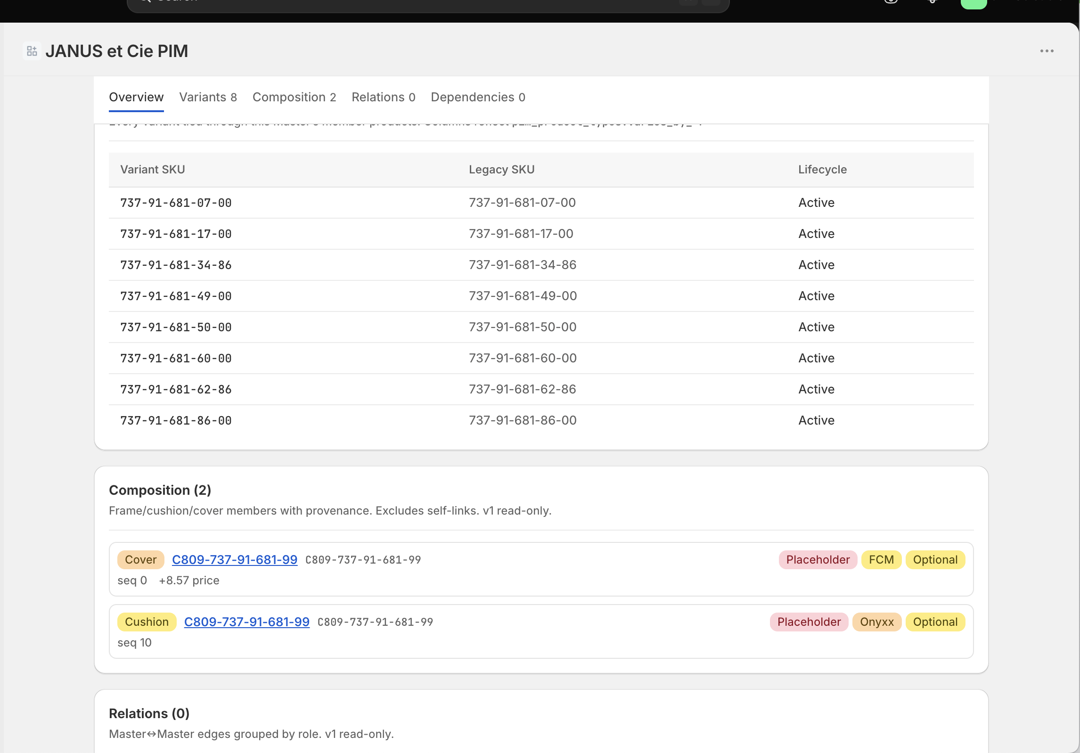Click 'seq 10' in the Cushion row
This screenshot has width=1080, height=753.
[134, 643]
